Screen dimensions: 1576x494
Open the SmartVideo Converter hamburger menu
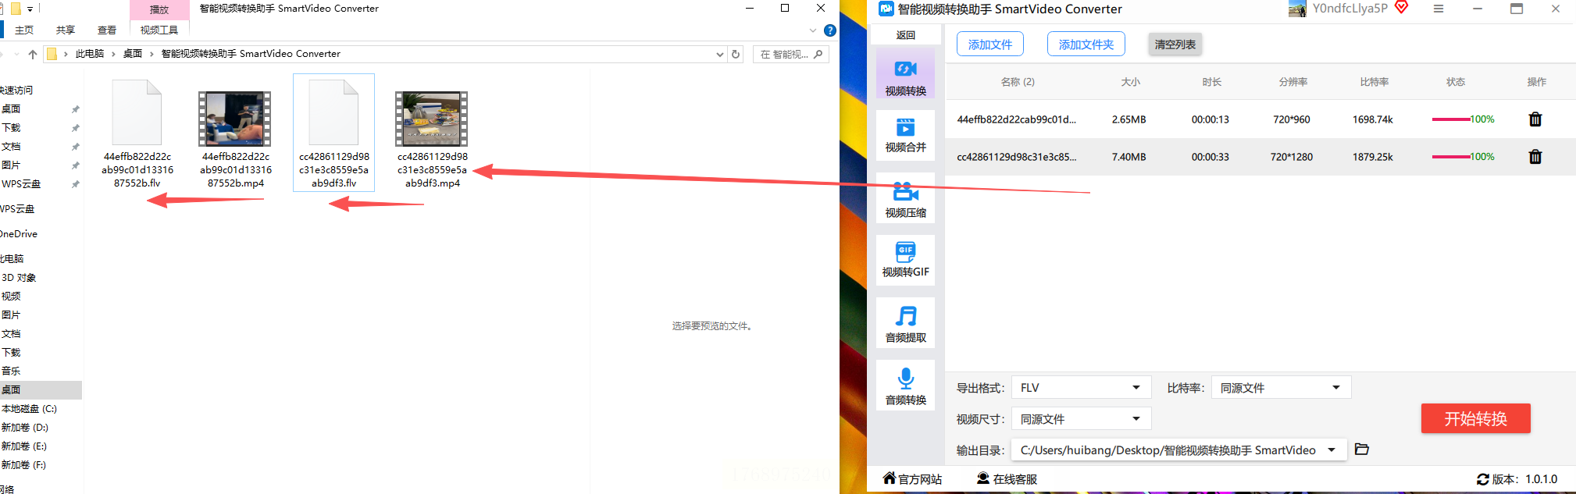1439,9
